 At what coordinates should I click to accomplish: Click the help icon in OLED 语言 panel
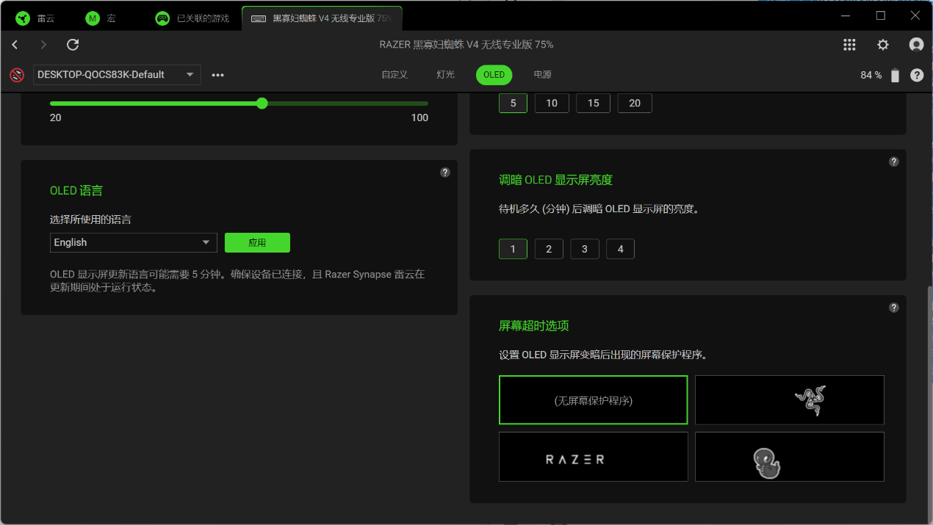click(x=444, y=173)
